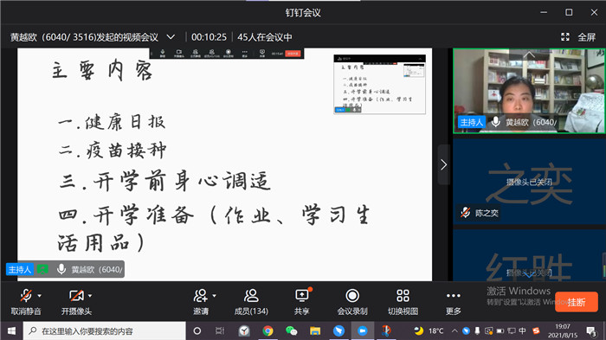
Task: Select host 黄越欧 video thumbnail
Action: pyautogui.click(x=529, y=91)
